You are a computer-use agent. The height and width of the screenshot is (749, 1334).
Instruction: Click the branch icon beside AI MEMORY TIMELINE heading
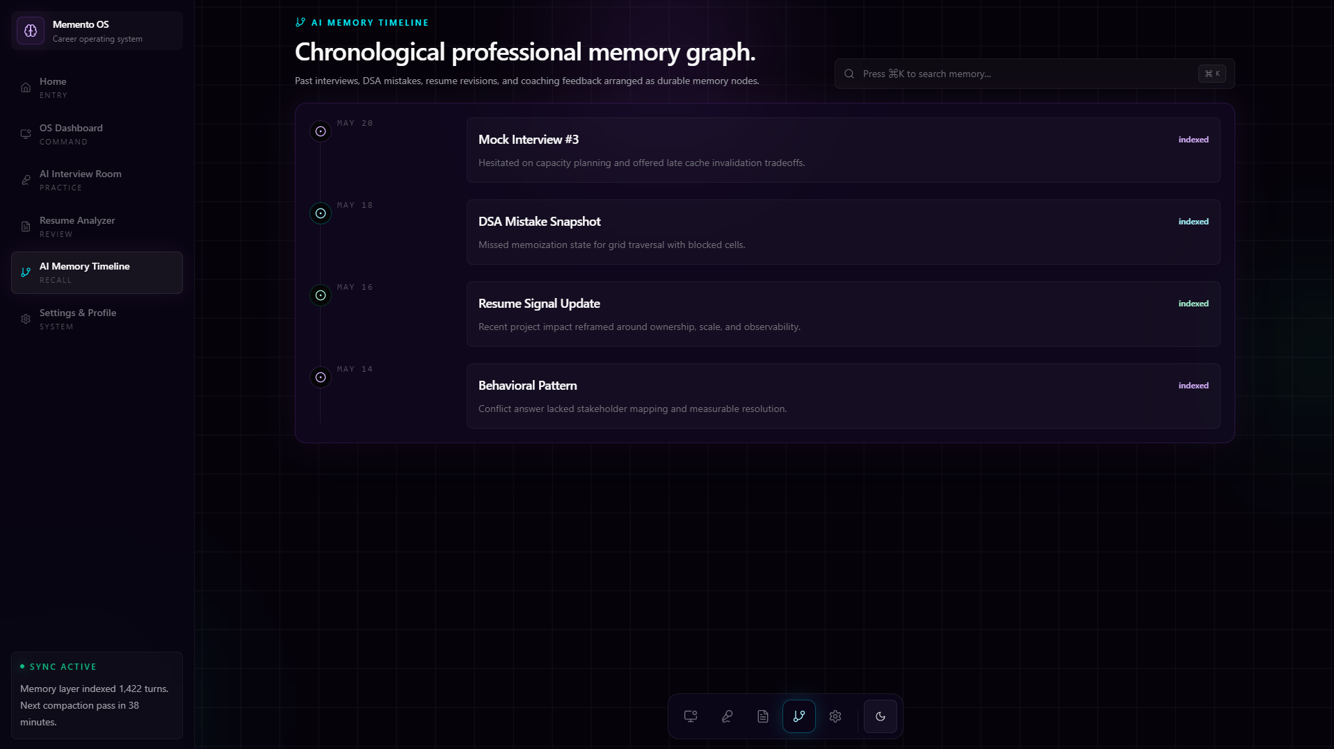(300, 22)
